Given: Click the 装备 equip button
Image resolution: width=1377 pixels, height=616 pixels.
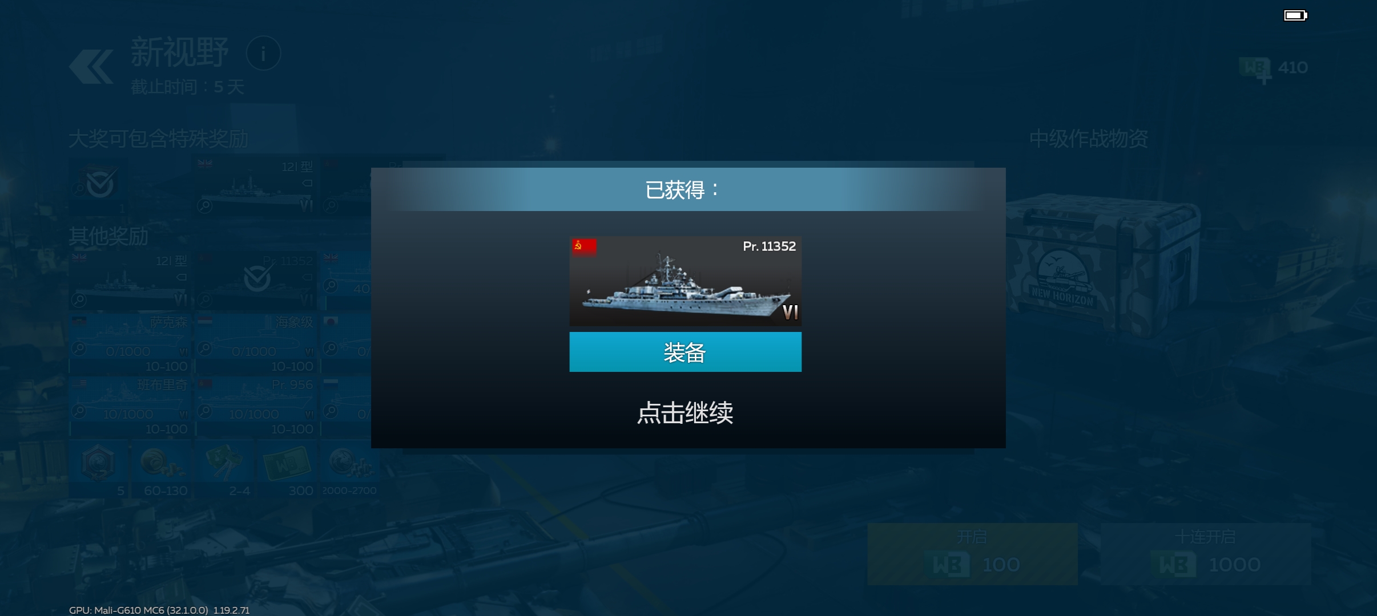Looking at the screenshot, I should coord(685,352).
